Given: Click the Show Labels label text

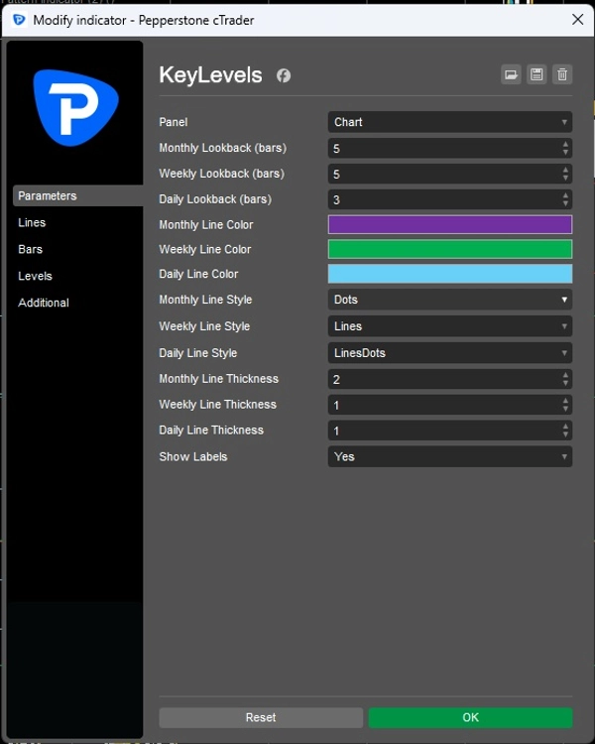Looking at the screenshot, I should 193,456.
